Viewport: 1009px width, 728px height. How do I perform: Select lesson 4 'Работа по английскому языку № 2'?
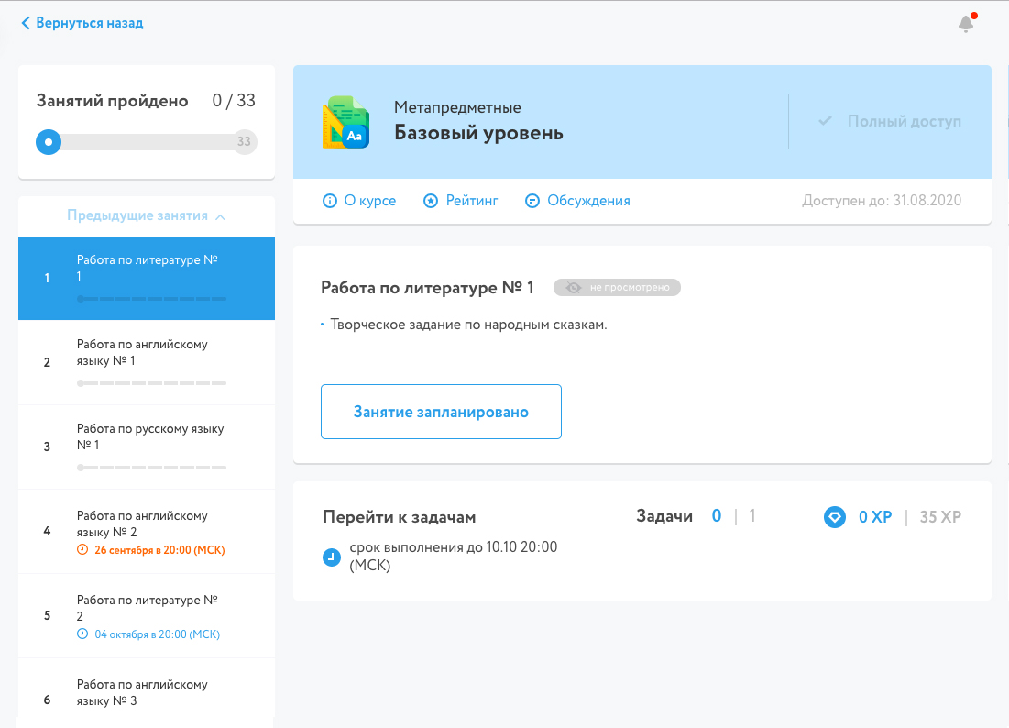(x=147, y=531)
